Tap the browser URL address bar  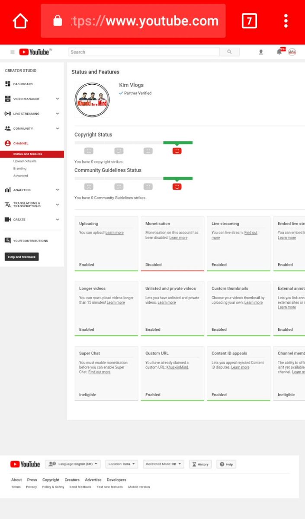point(133,21)
